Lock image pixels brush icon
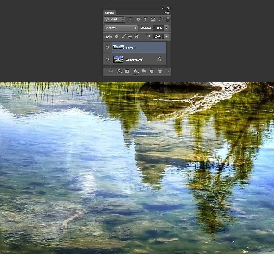 pyautogui.click(x=123, y=37)
